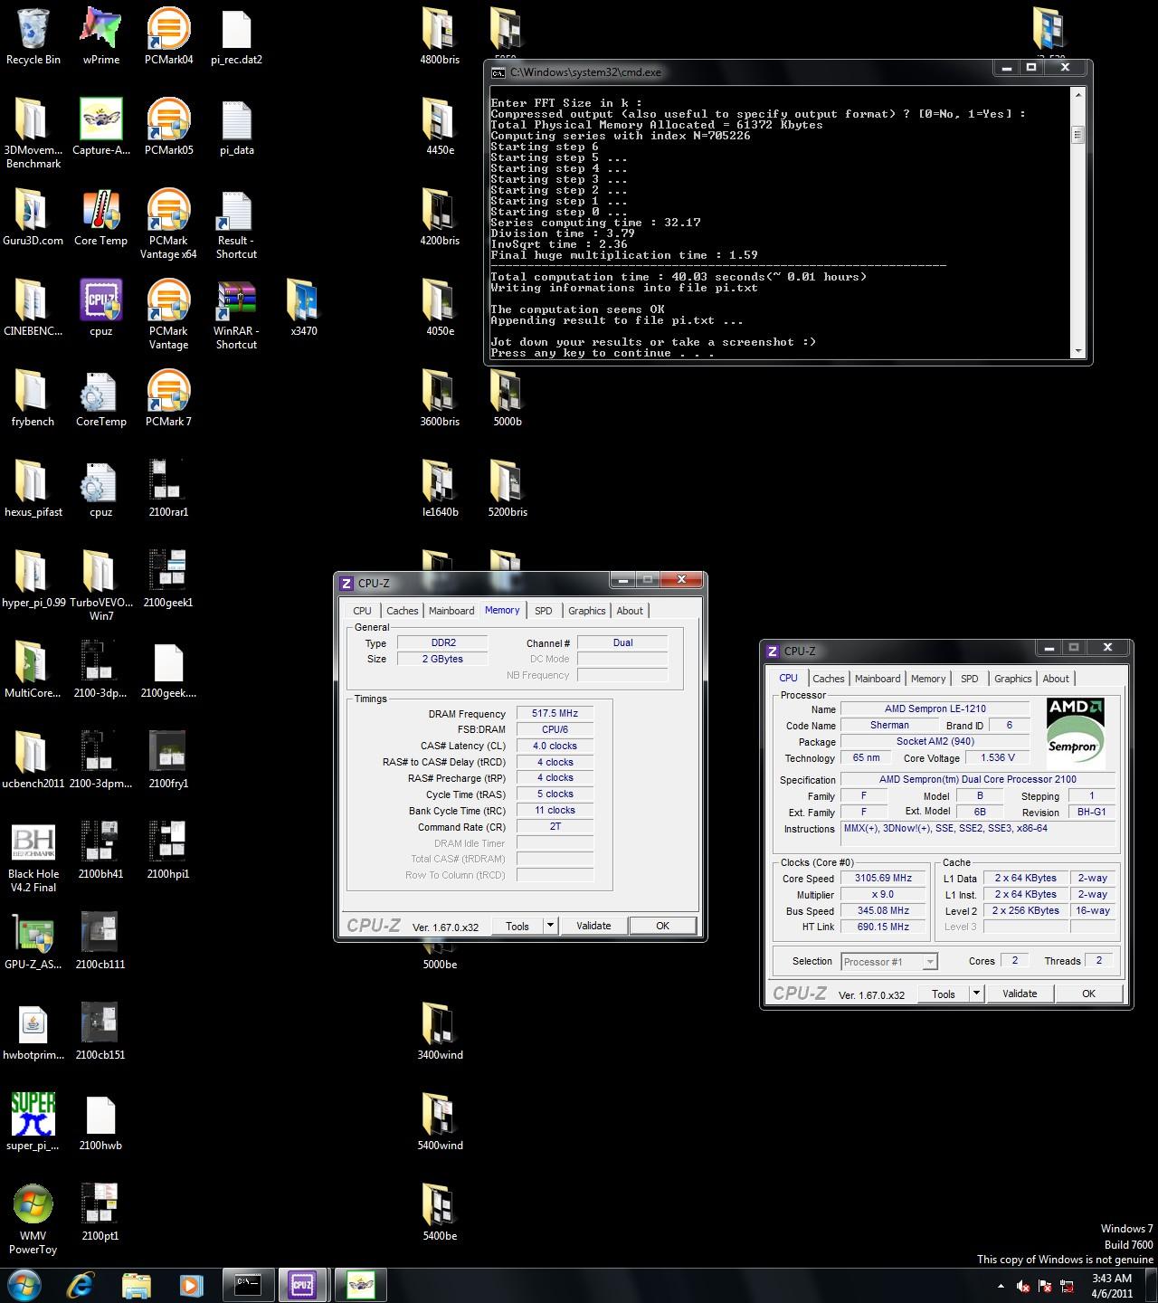Open the 4800bris folder

[x=440, y=36]
